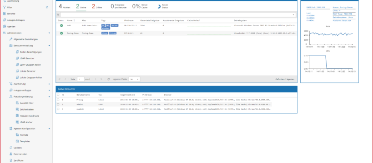Click the Zertifikate icon

pos(11,160)
